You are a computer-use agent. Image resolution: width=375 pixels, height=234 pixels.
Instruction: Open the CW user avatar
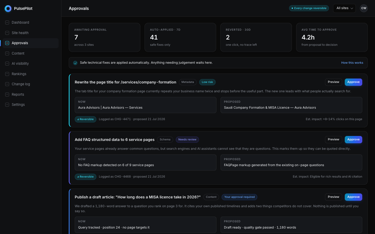[364, 8]
